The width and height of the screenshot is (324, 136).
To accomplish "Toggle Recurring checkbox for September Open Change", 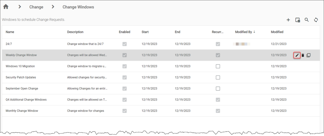I will point(218,89).
